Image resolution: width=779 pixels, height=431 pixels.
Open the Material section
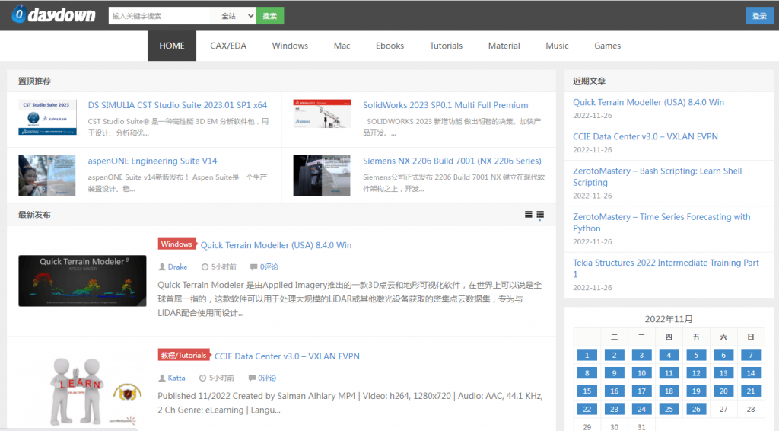pyautogui.click(x=504, y=46)
